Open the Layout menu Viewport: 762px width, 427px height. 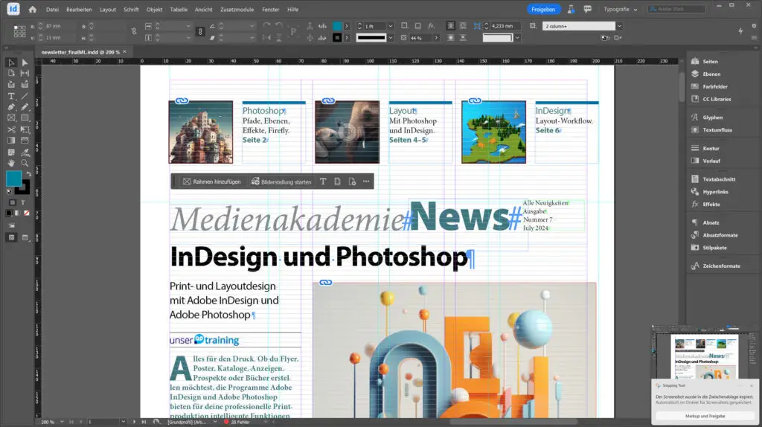[108, 9]
